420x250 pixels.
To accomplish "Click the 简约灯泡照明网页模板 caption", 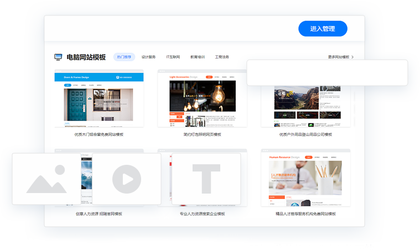I will coord(202,134).
